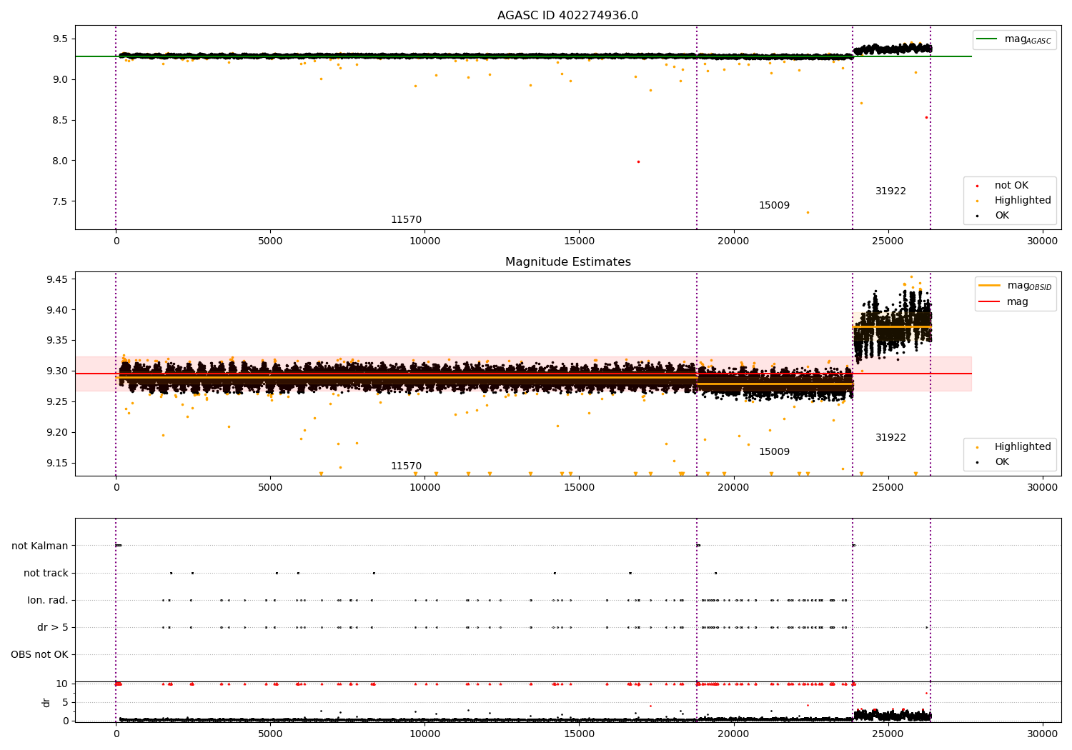Click the red not-OK point near magnitude 8.0
Screen dimensions: 1072x750
tap(638, 161)
